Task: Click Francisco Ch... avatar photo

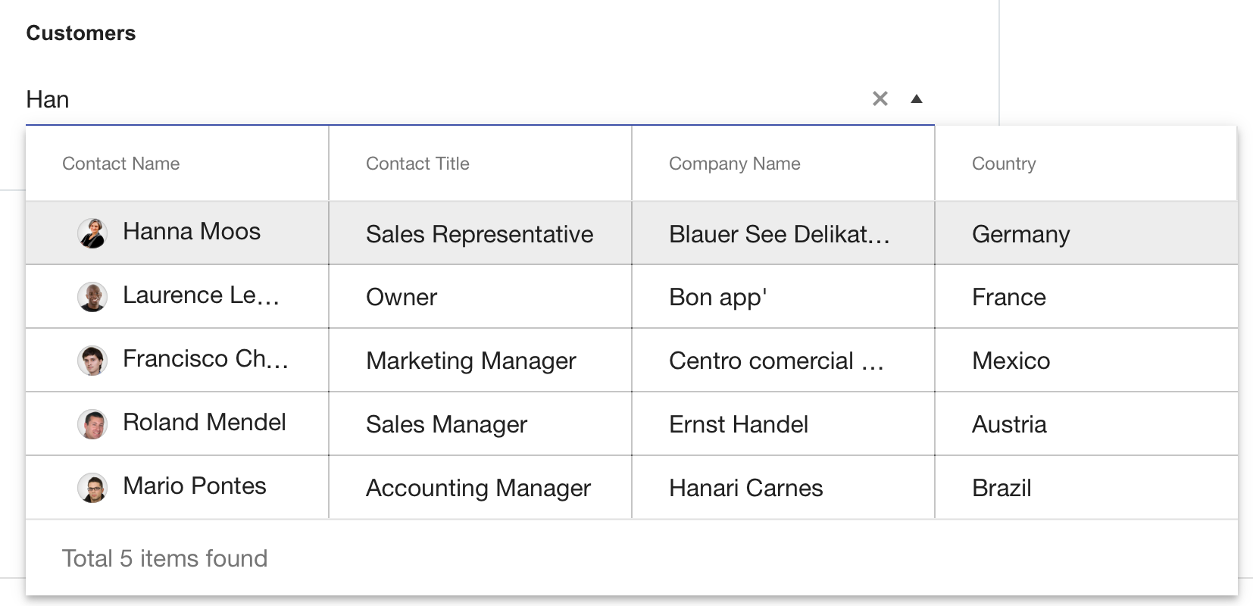Action: pyautogui.click(x=92, y=361)
